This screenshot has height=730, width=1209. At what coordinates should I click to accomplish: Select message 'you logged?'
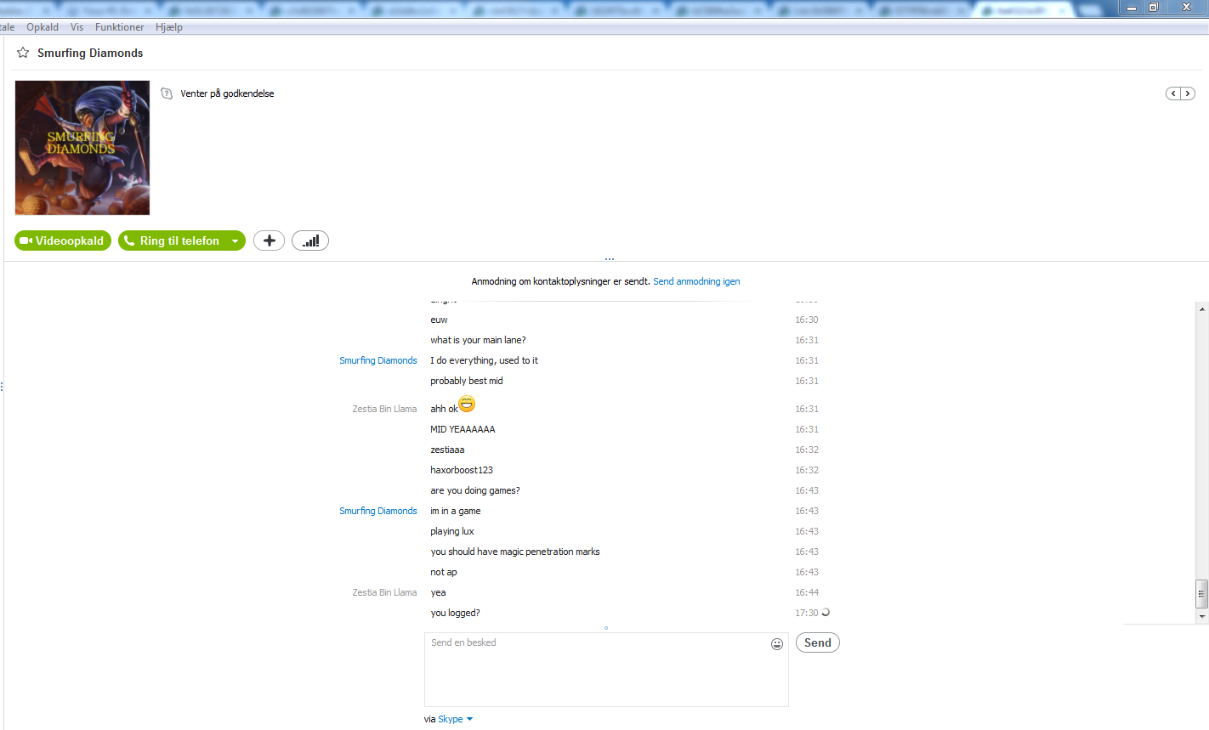455,613
